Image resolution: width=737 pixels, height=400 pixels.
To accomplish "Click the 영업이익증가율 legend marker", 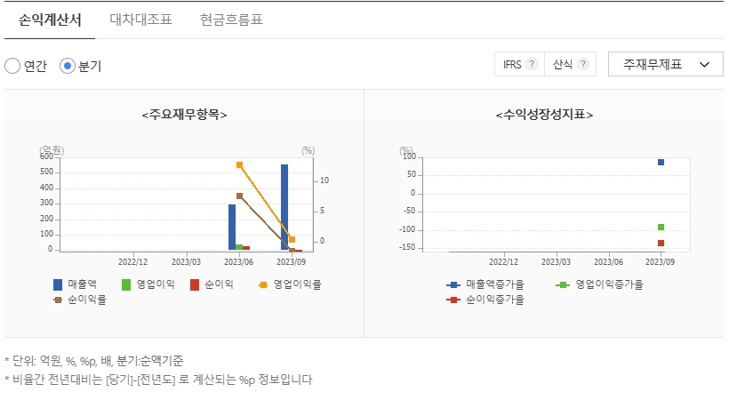I will click(563, 284).
